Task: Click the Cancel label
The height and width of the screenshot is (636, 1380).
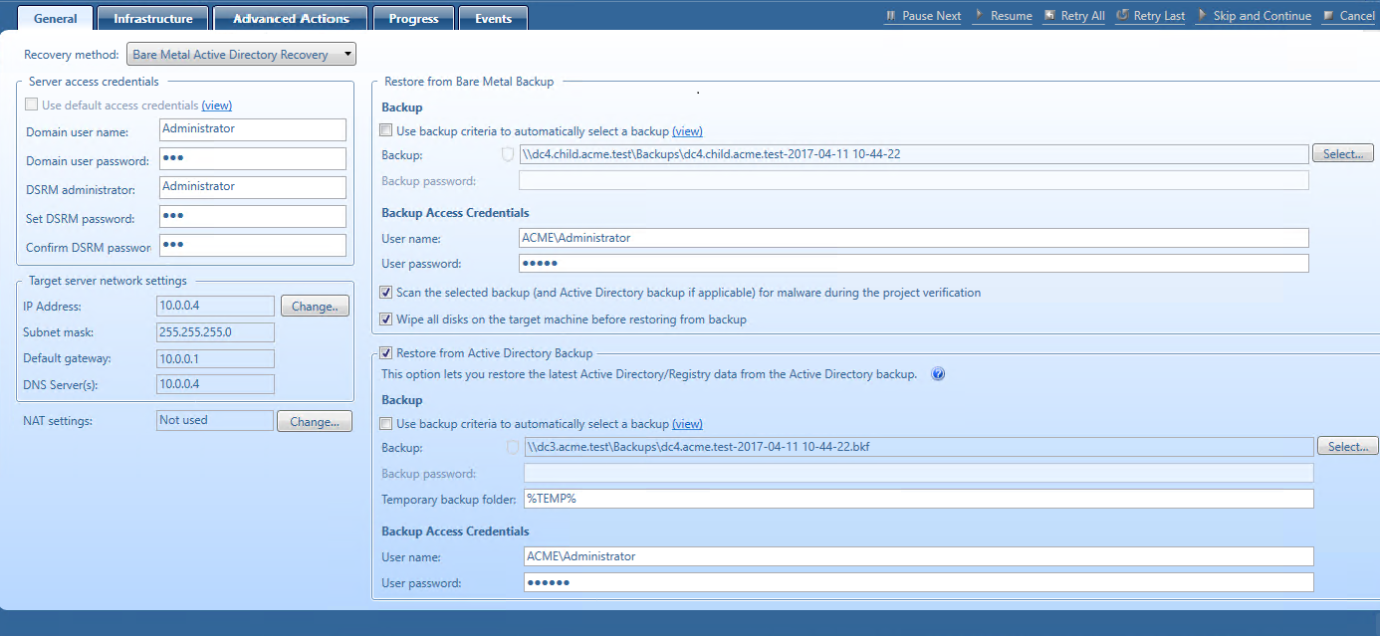Action: (1357, 16)
